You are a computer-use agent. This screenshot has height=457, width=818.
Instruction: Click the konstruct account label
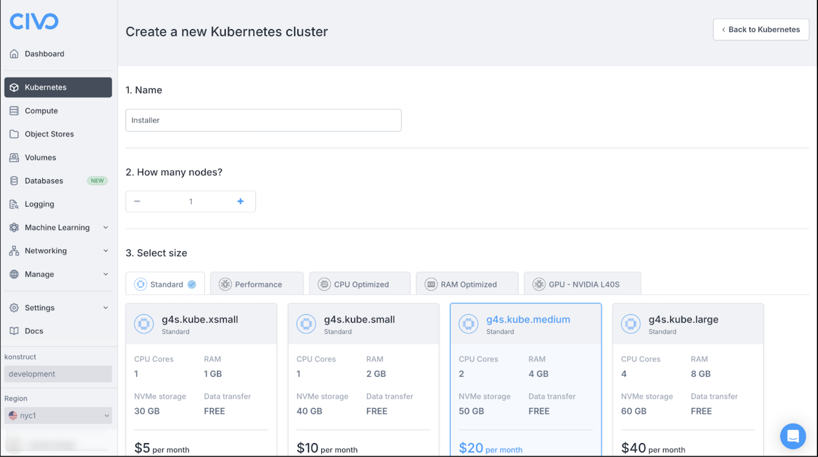point(20,357)
